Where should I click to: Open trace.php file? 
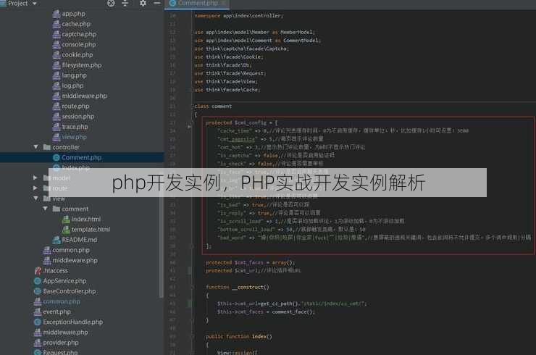75,127
